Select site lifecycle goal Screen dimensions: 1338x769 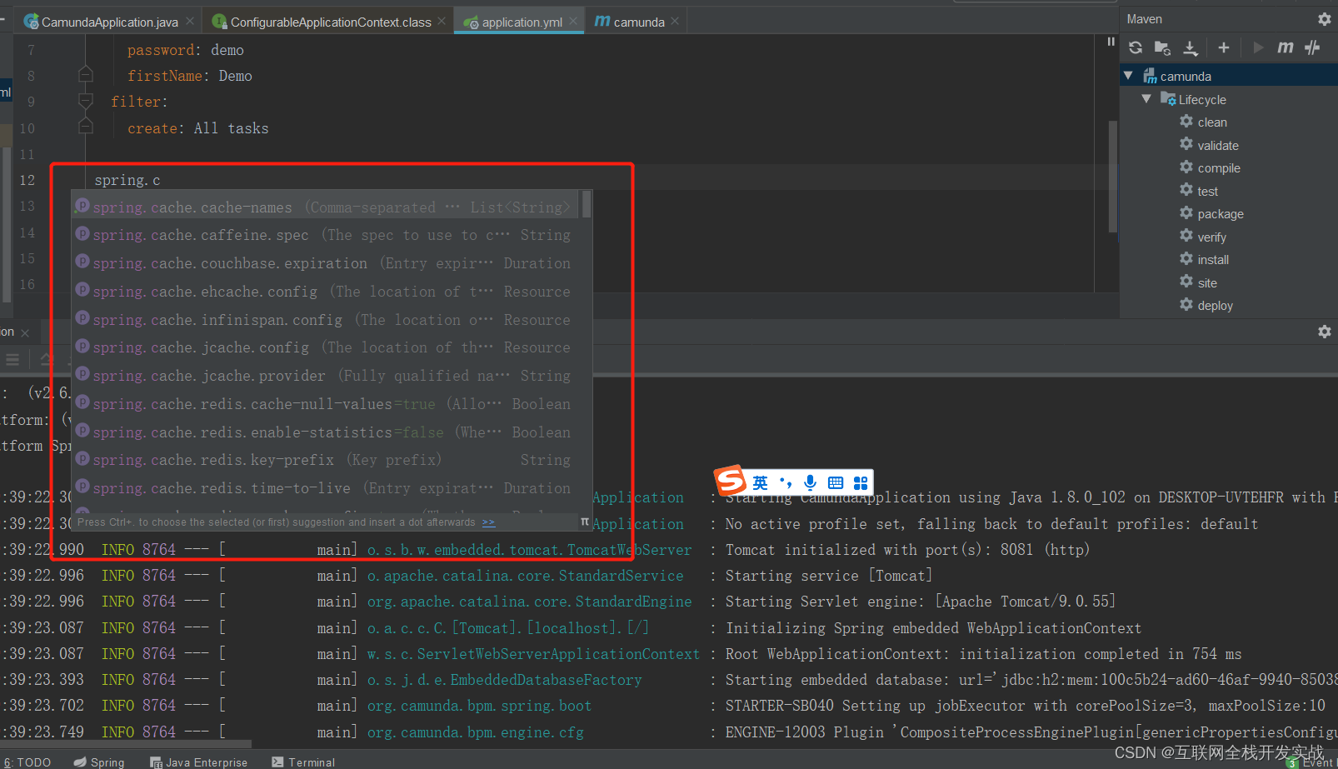click(1198, 282)
